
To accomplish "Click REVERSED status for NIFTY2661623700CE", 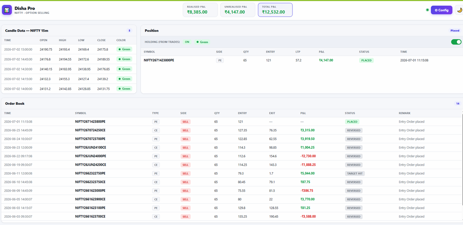I will [x=353, y=217].
